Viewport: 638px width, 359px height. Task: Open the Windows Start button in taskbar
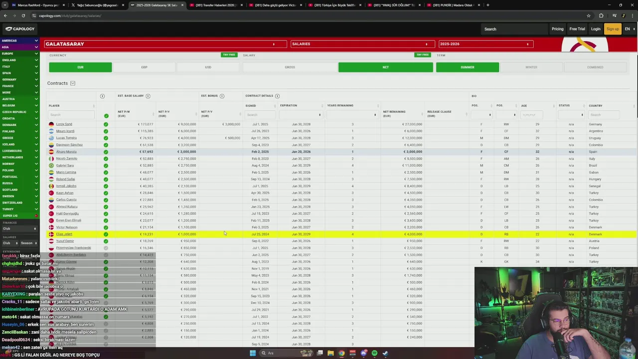point(253,353)
